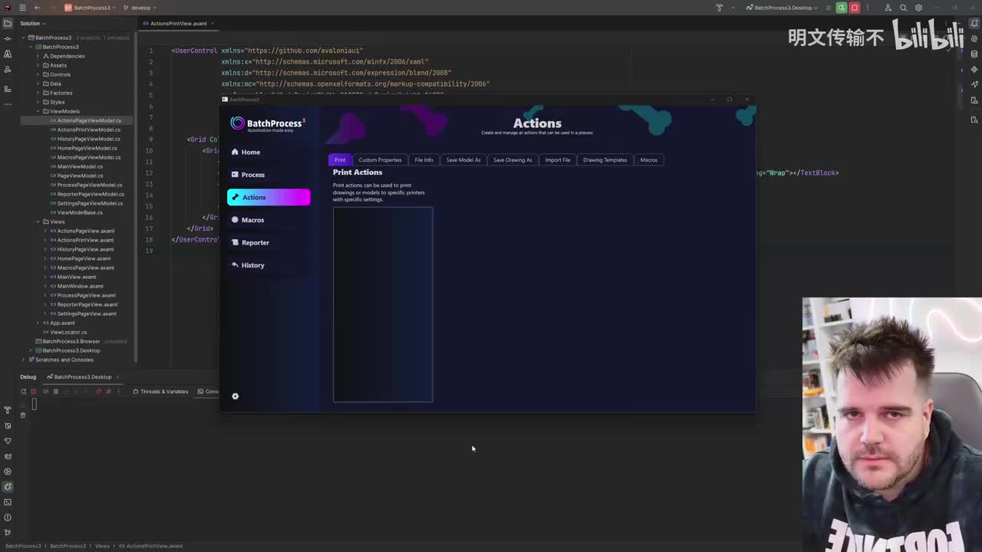This screenshot has width=982, height=552.
Task: Click the Rerun icon in Debug toolbar
Action: click(x=23, y=392)
